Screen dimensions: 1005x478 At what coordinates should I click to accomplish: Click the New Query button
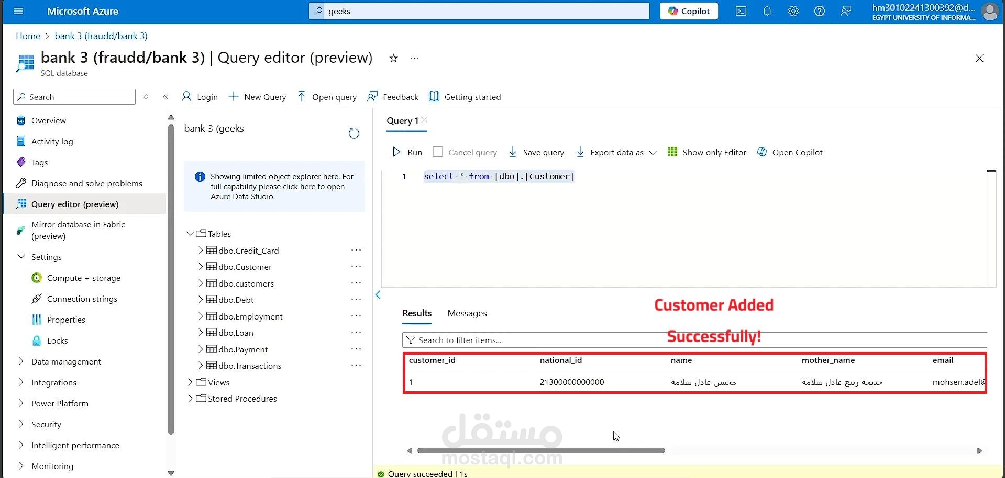258,97
